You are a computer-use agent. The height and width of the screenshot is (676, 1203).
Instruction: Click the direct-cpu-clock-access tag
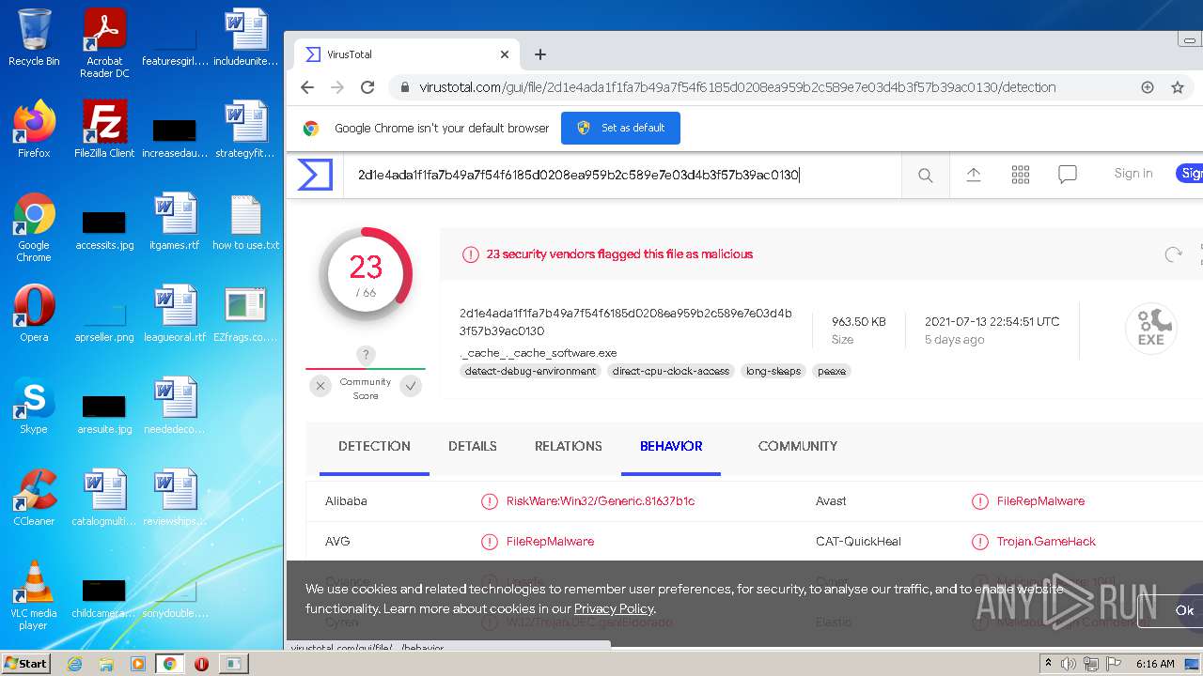(671, 371)
